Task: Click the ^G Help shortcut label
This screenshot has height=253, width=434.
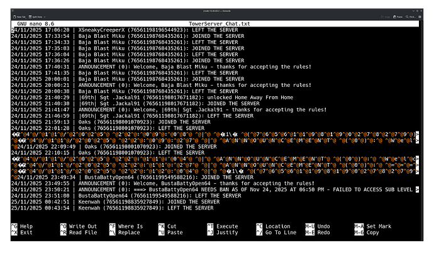Action: (22, 226)
